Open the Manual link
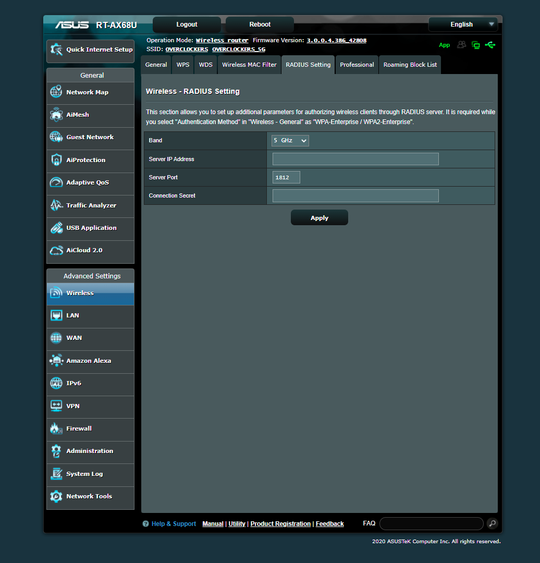This screenshot has height=563, width=540. (x=213, y=524)
